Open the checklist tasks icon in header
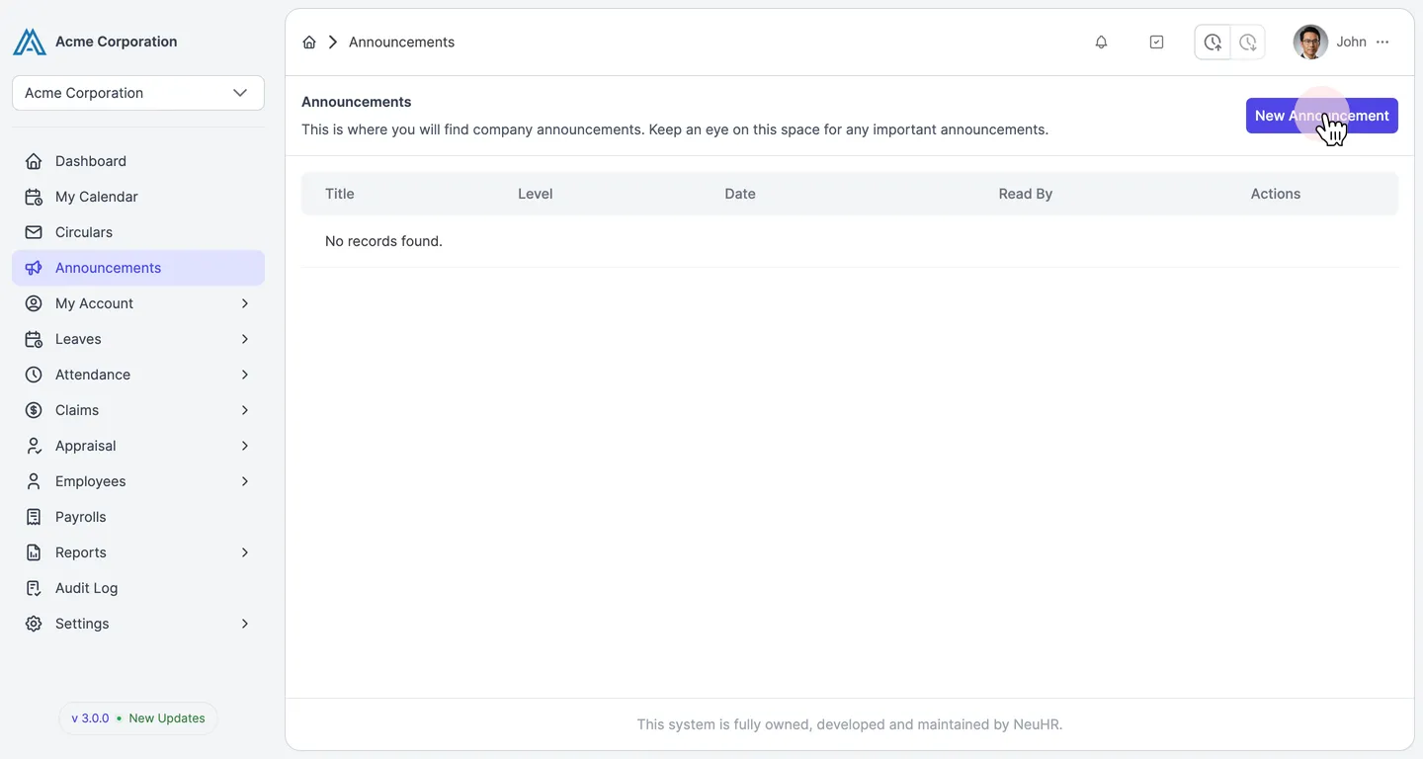The image size is (1423, 759). 1157,42
